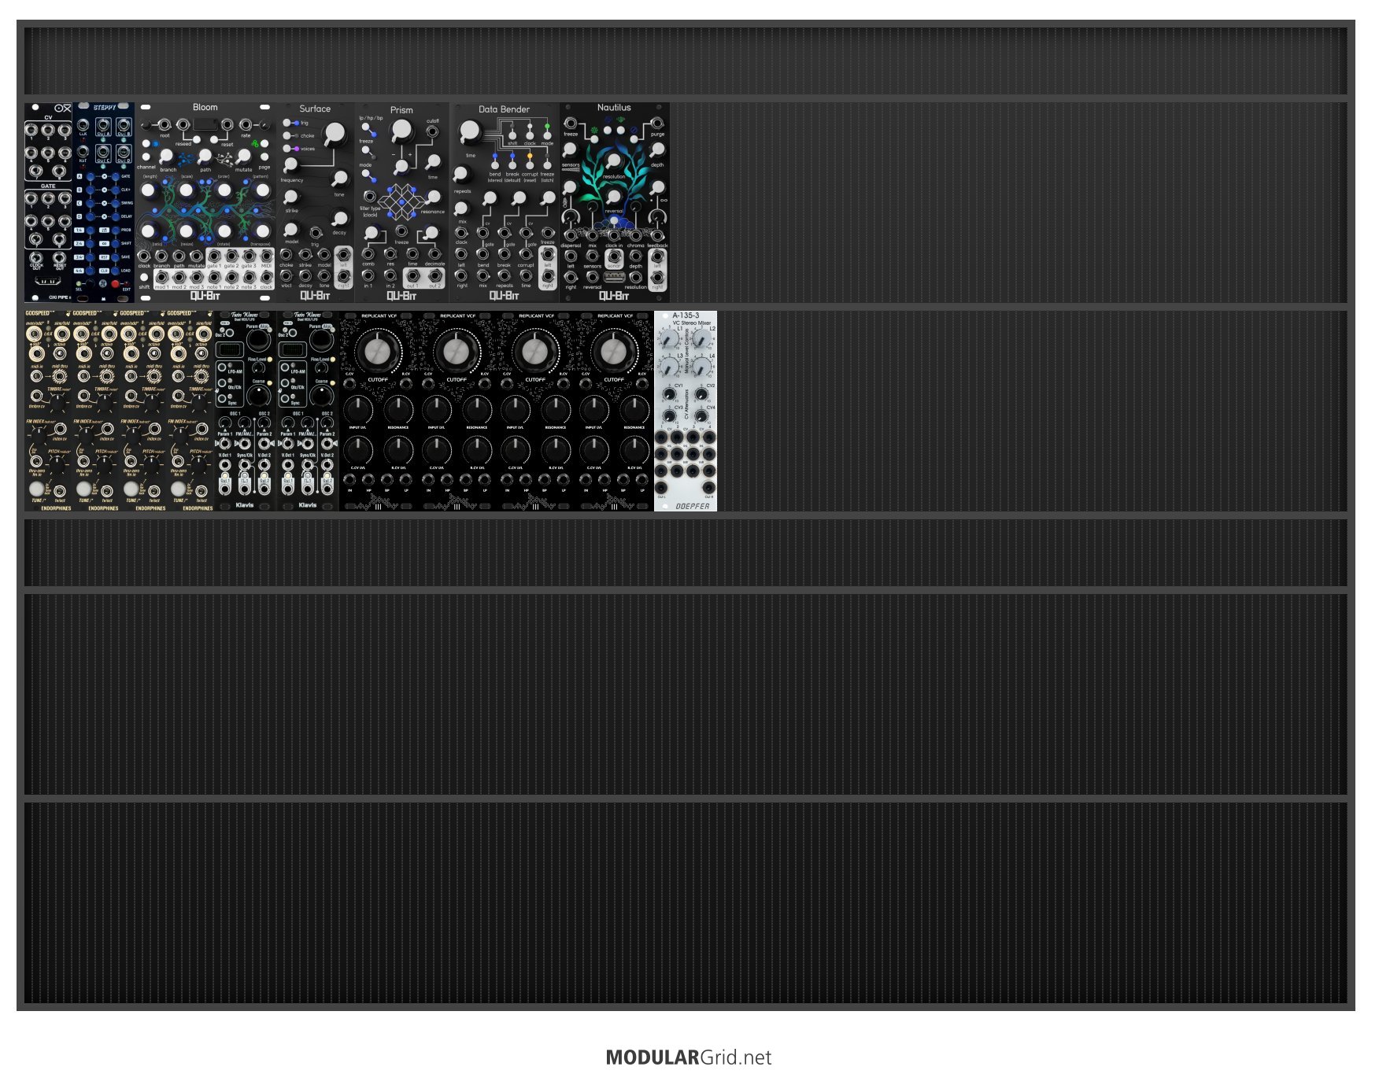Click the Bloom mutate knob
The width and height of the screenshot is (1379, 1074).
click(x=244, y=156)
